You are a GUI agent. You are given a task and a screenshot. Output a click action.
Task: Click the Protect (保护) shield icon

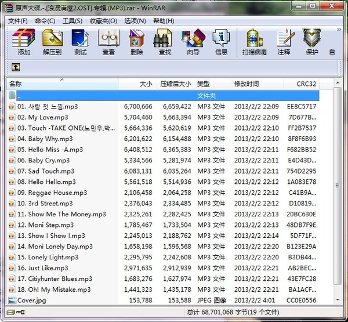click(x=312, y=42)
